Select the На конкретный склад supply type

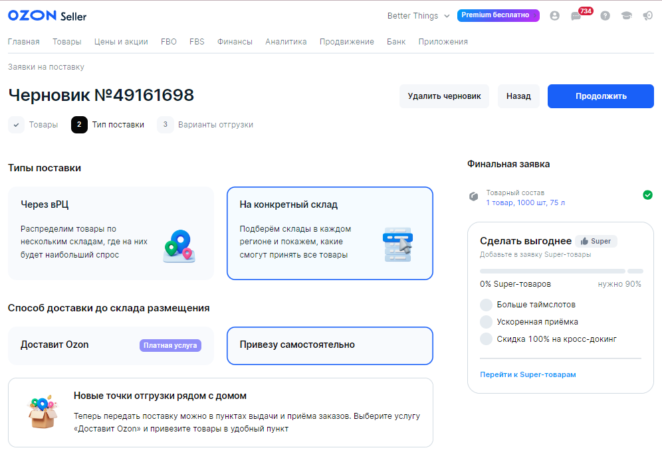(330, 233)
